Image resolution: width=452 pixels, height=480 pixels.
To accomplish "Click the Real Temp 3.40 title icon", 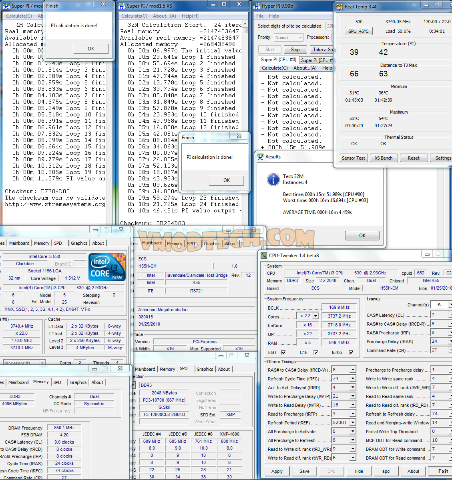I will coord(340,6).
